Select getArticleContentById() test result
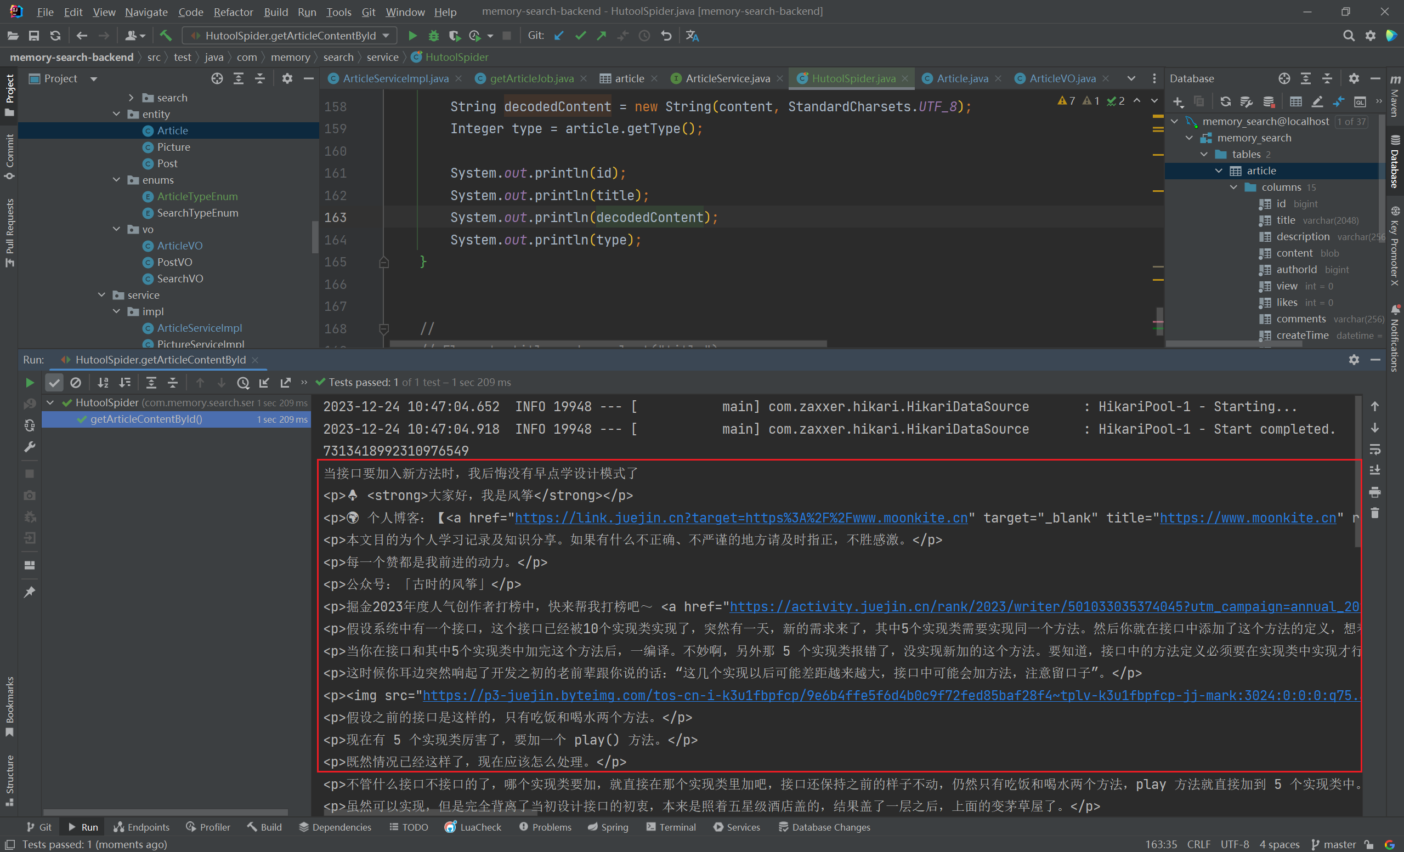 tap(177, 419)
